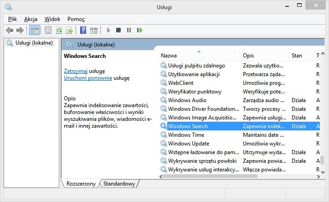329x202 pixels.
Task: Click the Zatrzymaj link to stop service
Action: point(76,71)
